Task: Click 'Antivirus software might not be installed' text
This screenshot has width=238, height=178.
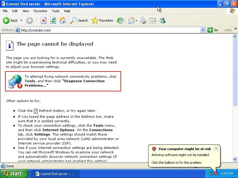Action: pos(180,155)
